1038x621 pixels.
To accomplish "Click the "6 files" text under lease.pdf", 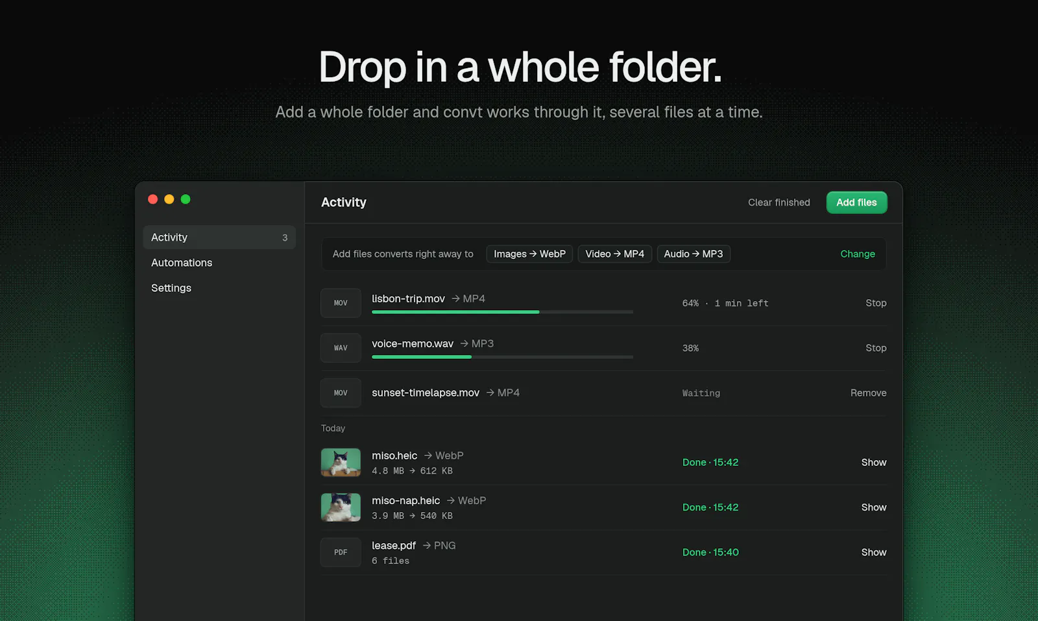I will 391,561.
